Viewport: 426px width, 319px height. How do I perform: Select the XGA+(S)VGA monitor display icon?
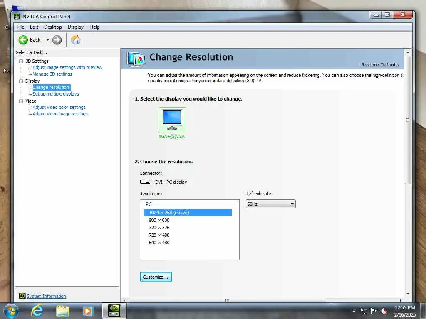point(172,120)
